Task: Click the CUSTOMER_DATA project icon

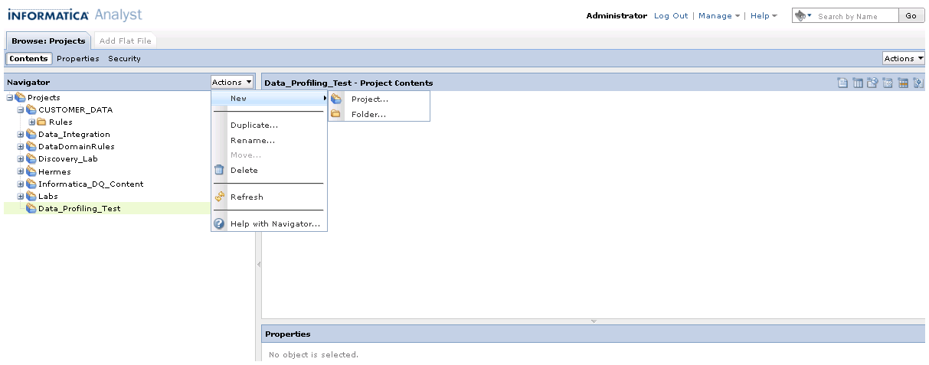Action: point(31,110)
